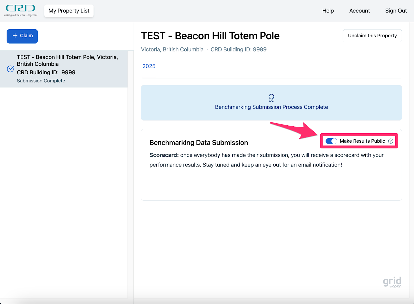The height and width of the screenshot is (304, 414).
Task: Click the Make Results Public label text
Action: (x=362, y=141)
